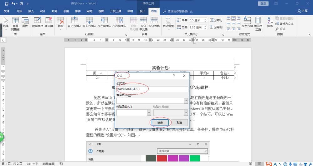This screenshot has width=313, height=166.
Task: Click Distribute Columns (分布列)
Action: (216, 27)
